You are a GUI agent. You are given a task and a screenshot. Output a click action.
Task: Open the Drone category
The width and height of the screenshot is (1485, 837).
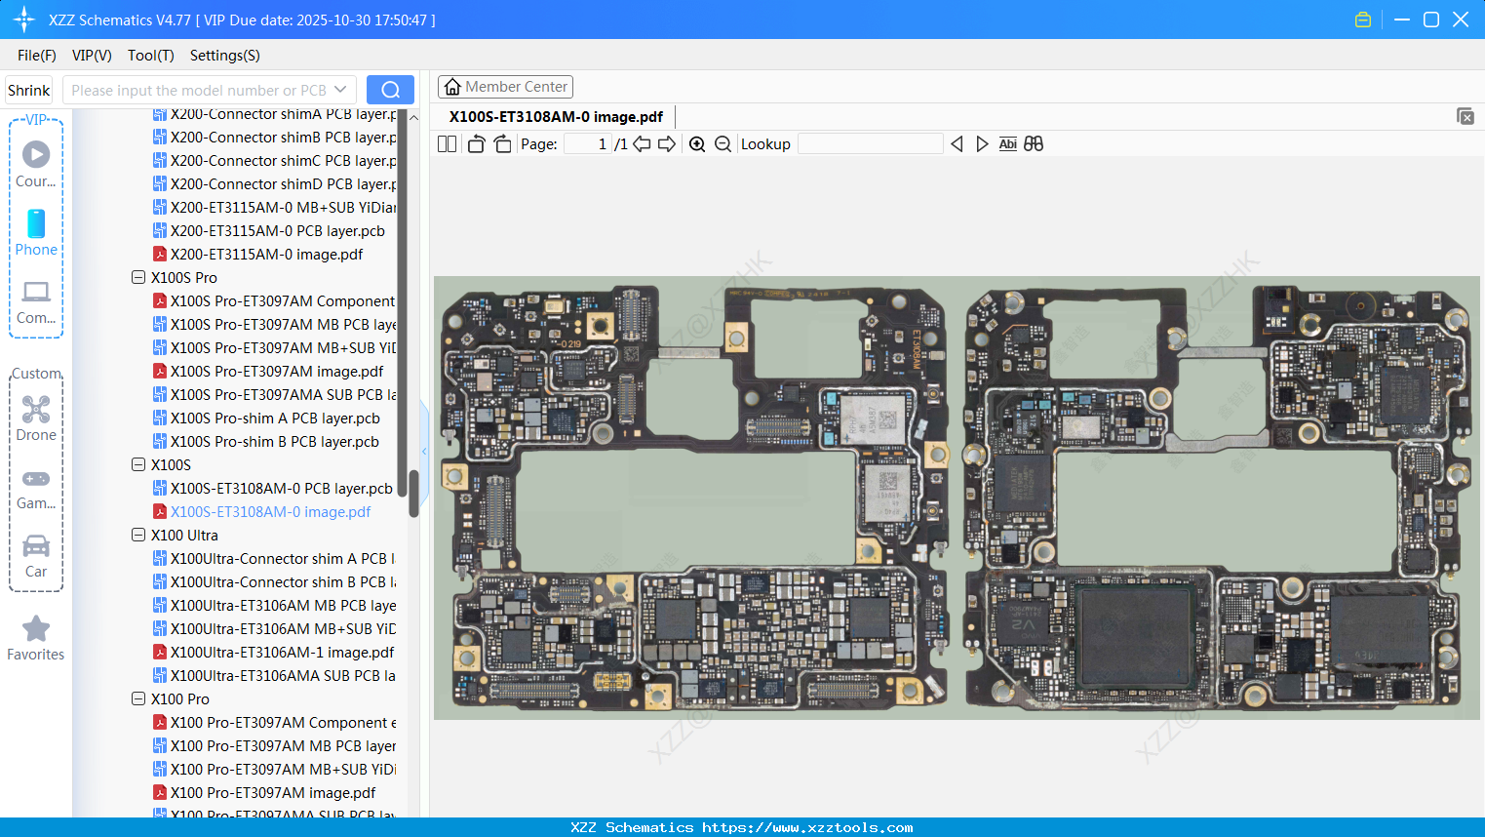point(36,418)
